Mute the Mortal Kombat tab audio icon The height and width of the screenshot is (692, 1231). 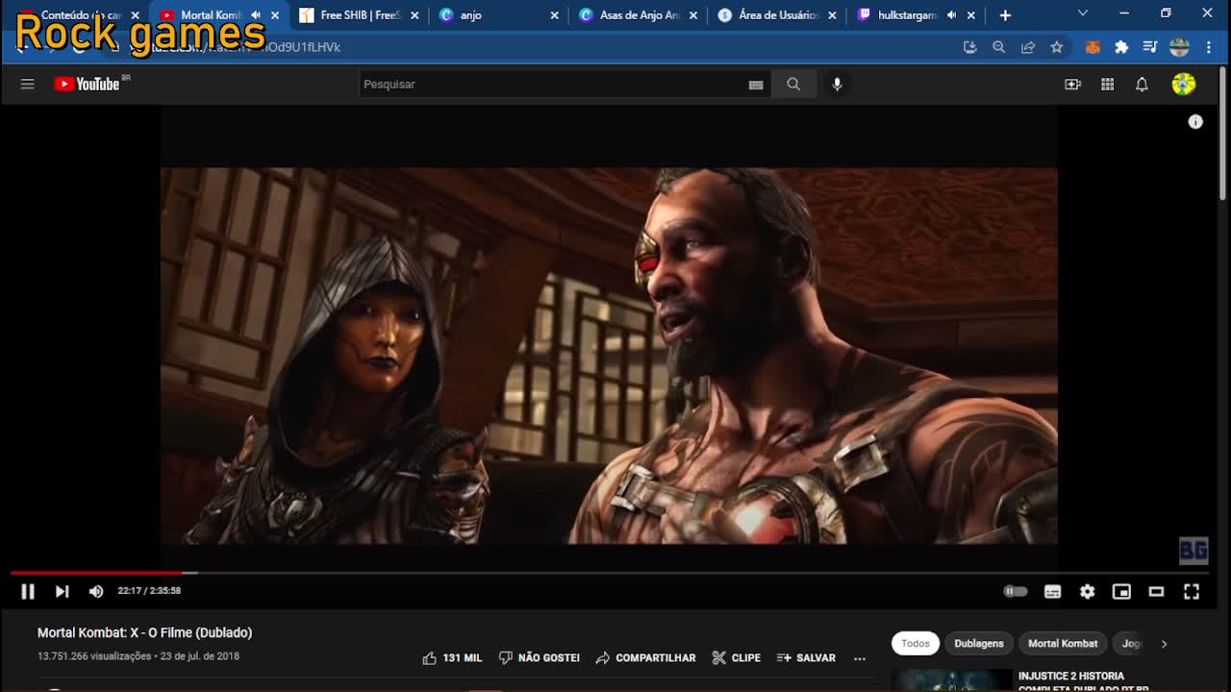pos(255,15)
